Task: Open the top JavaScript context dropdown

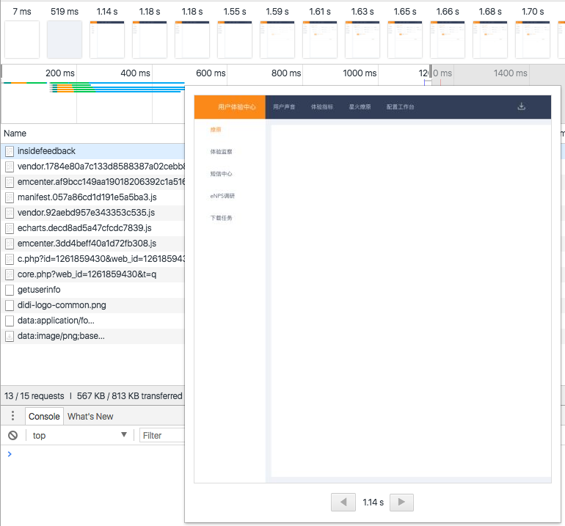Action: click(x=81, y=435)
